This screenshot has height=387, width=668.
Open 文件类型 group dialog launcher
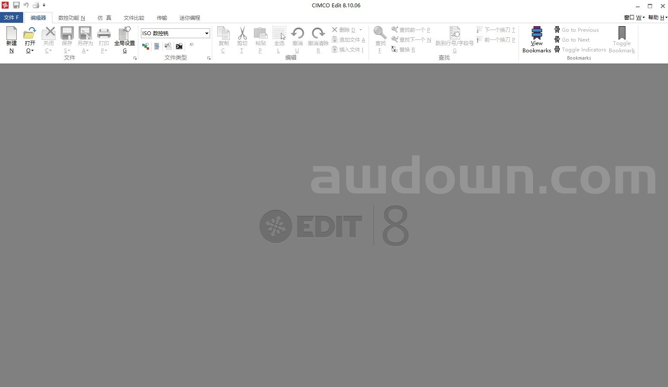coord(209,58)
